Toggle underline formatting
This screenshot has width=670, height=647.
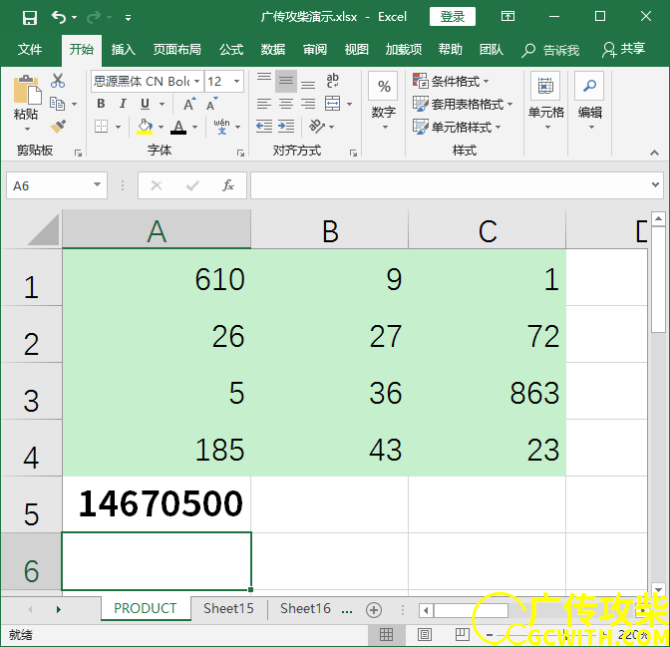click(146, 104)
